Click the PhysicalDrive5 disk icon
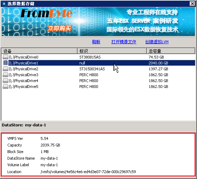 click(x=6, y=87)
